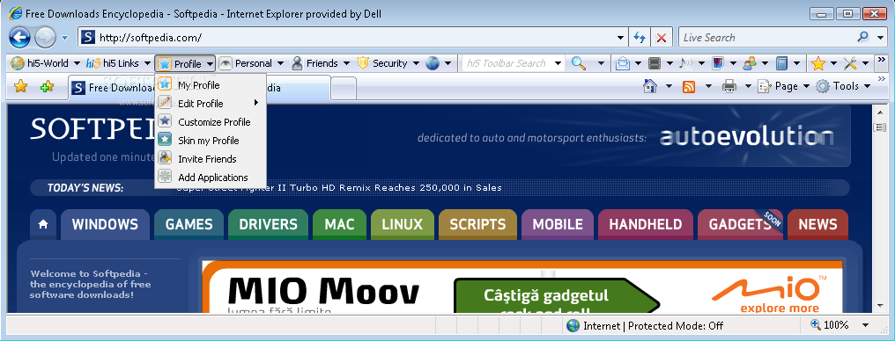
Task: Open the hi5-World toolbar menu
Action: [x=45, y=63]
